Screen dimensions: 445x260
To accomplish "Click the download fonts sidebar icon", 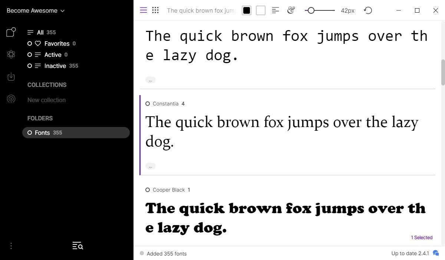I will pos(11,77).
